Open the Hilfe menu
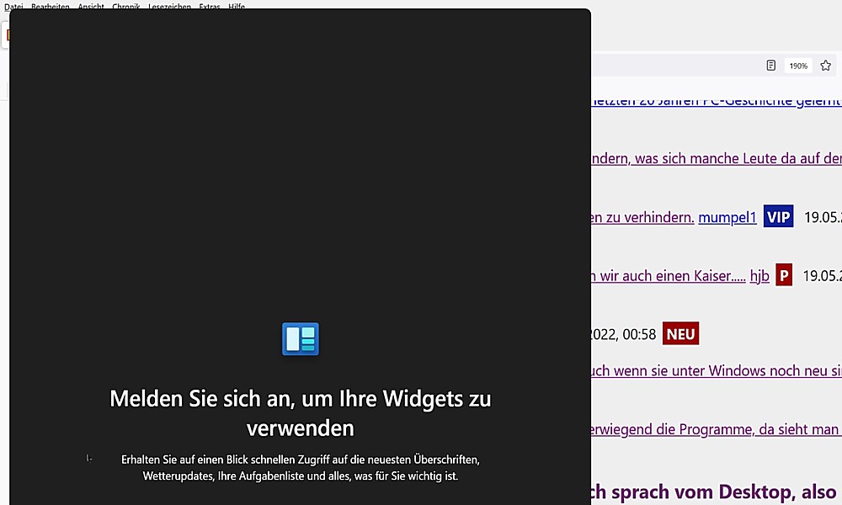The height and width of the screenshot is (505, 842). coord(237,7)
